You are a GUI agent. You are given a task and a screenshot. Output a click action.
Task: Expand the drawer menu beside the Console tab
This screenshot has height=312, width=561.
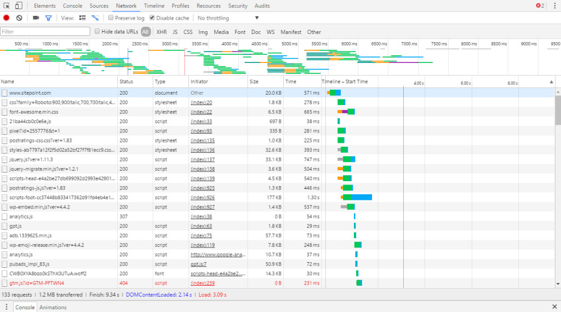tap(7, 307)
